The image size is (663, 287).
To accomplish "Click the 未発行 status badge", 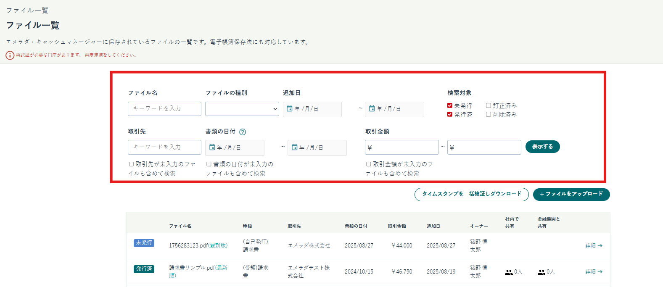I will tap(144, 243).
